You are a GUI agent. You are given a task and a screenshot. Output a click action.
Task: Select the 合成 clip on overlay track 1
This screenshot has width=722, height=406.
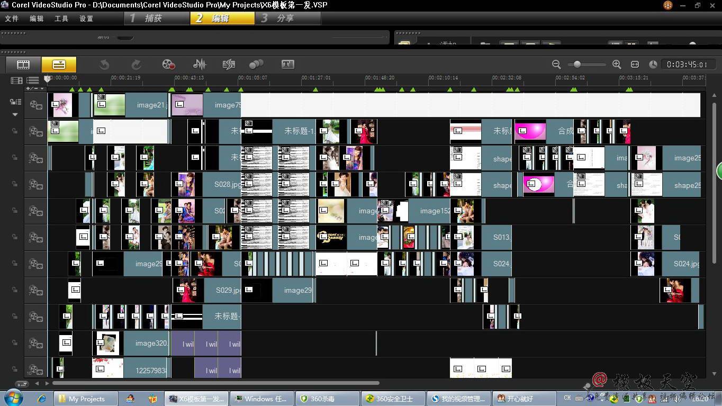pyautogui.click(x=544, y=131)
